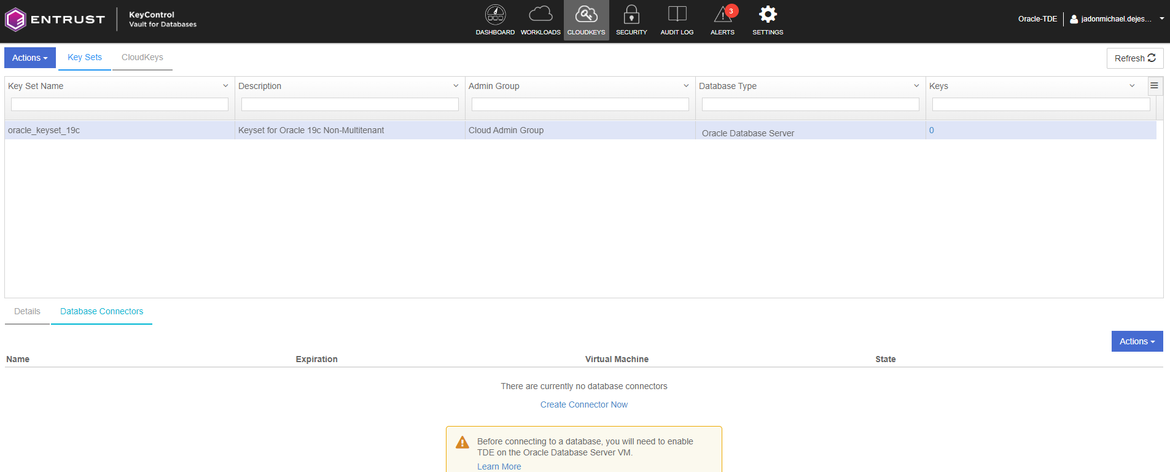Switch to CloudKeys tab
Screen dimensions: 1170x472
pos(142,58)
